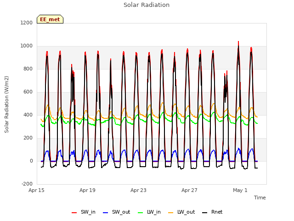Click the Apr 15 x-axis tick label
294x221 pixels.
tap(36, 190)
